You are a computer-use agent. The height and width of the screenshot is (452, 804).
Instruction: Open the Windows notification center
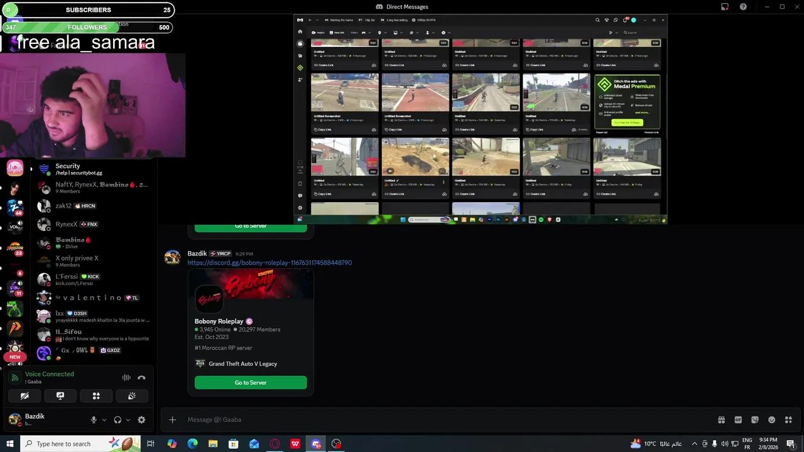[x=791, y=444]
